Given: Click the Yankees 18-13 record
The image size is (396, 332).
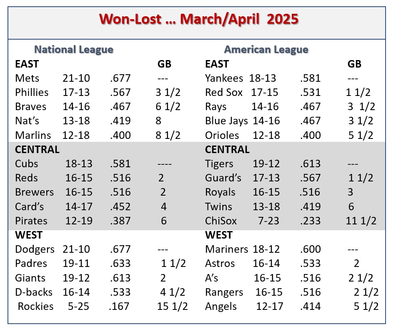Looking at the screenshot, I should tap(263, 78).
